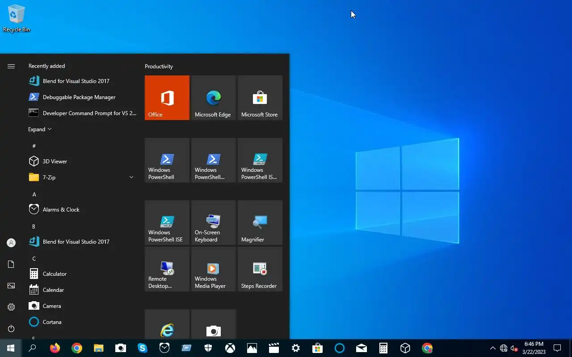Launch the Windows Media Player tile
This screenshot has width=572, height=357.
214,269
